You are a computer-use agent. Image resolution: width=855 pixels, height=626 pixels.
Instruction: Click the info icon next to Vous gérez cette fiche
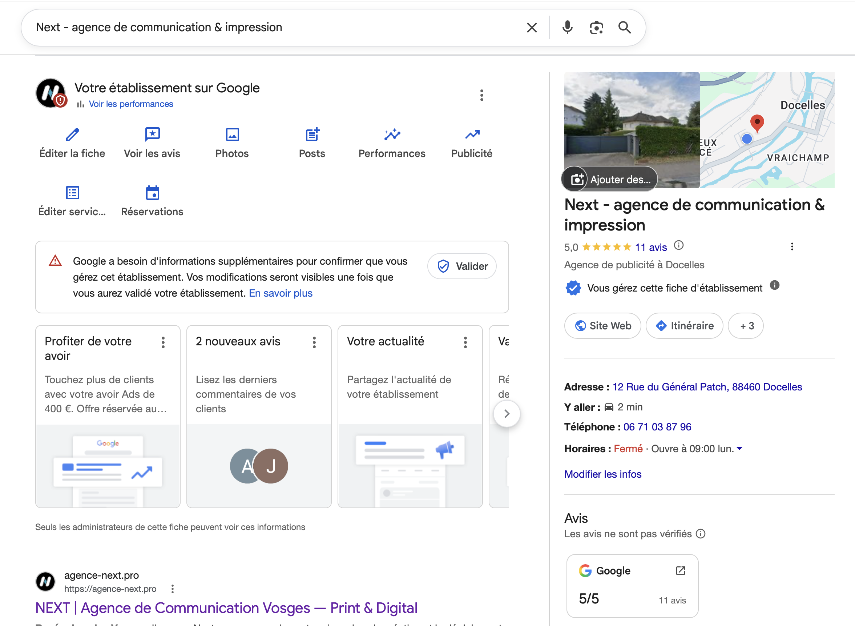pos(774,285)
